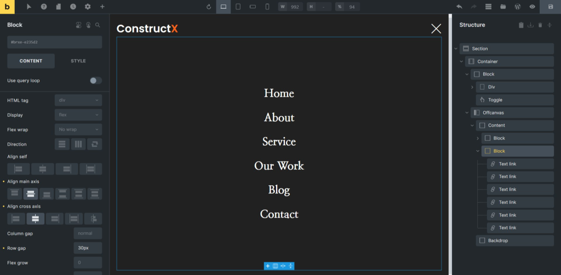Click the blue toolbar columns layout icon
Screen dimensions: 561x275
tap(275, 266)
